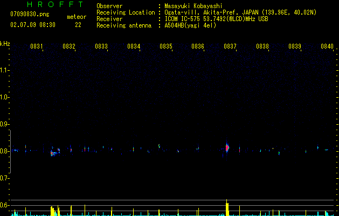Click the Receiving antenna label

click(x=124, y=25)
